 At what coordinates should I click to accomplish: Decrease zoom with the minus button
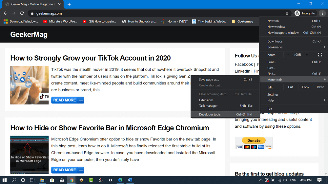[288, 55]
